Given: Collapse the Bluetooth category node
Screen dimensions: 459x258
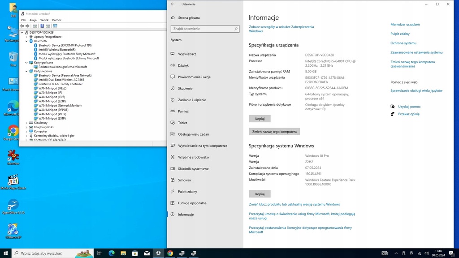Looking at the screenshot, I should pyautogui.click(x=26, y=41).
